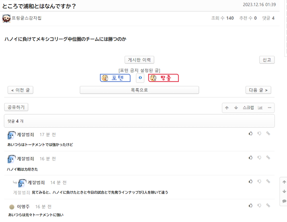Open the statistics chart icon next to 스크랩
Image resolution: width=287 pixels, height=222 pixels.
click(x=260, y=108)
